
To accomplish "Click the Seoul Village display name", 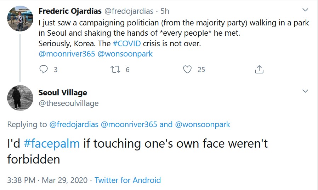I will tap(63, 93).
